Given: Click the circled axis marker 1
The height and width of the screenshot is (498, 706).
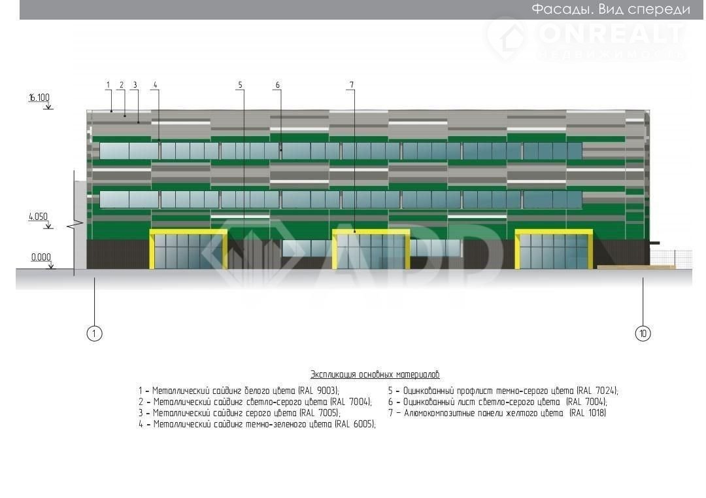Looking at the screenshot, I should (x=94, y=333).
